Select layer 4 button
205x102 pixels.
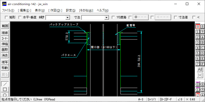198,48
